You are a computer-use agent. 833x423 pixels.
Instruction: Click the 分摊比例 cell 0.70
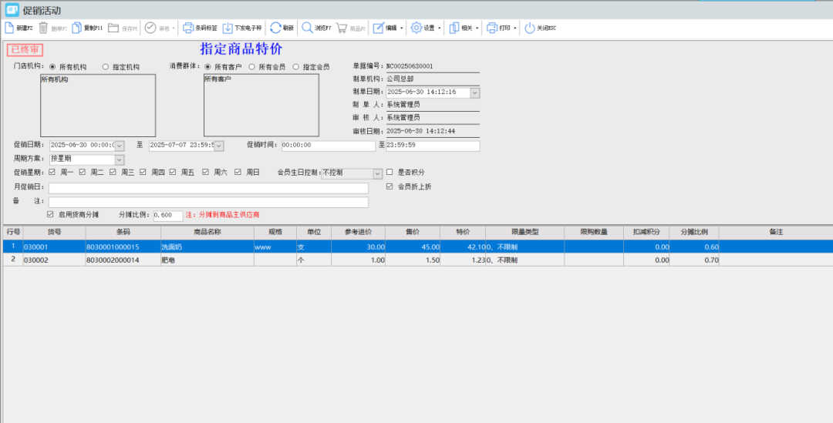pos(694,260)
